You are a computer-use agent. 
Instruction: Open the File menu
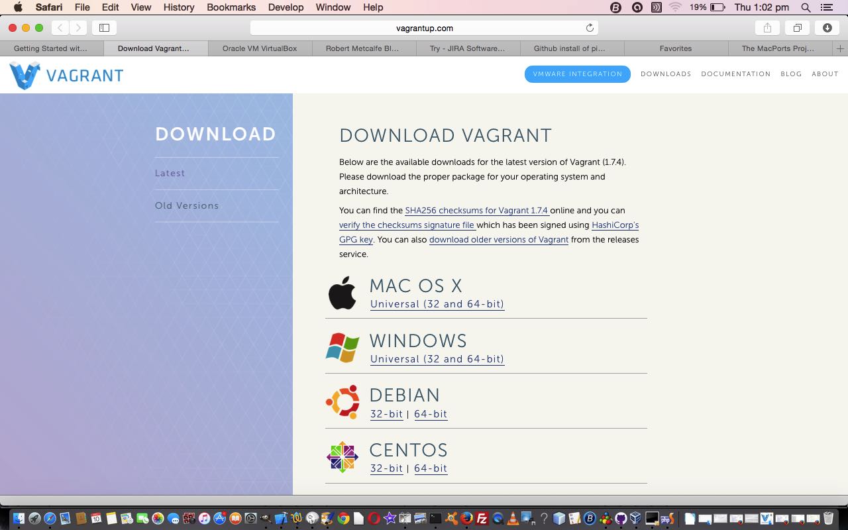point(82,7)
